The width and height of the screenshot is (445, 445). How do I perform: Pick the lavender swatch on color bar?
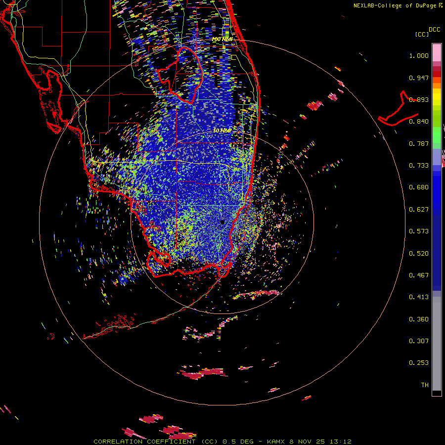coord(437,157)
